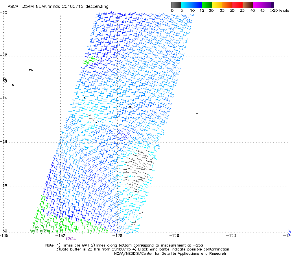Screen dimensions: 291x256
Task: Click the '-30' latitude axis label
Action: pyautogui.click(x=4, y=231)
